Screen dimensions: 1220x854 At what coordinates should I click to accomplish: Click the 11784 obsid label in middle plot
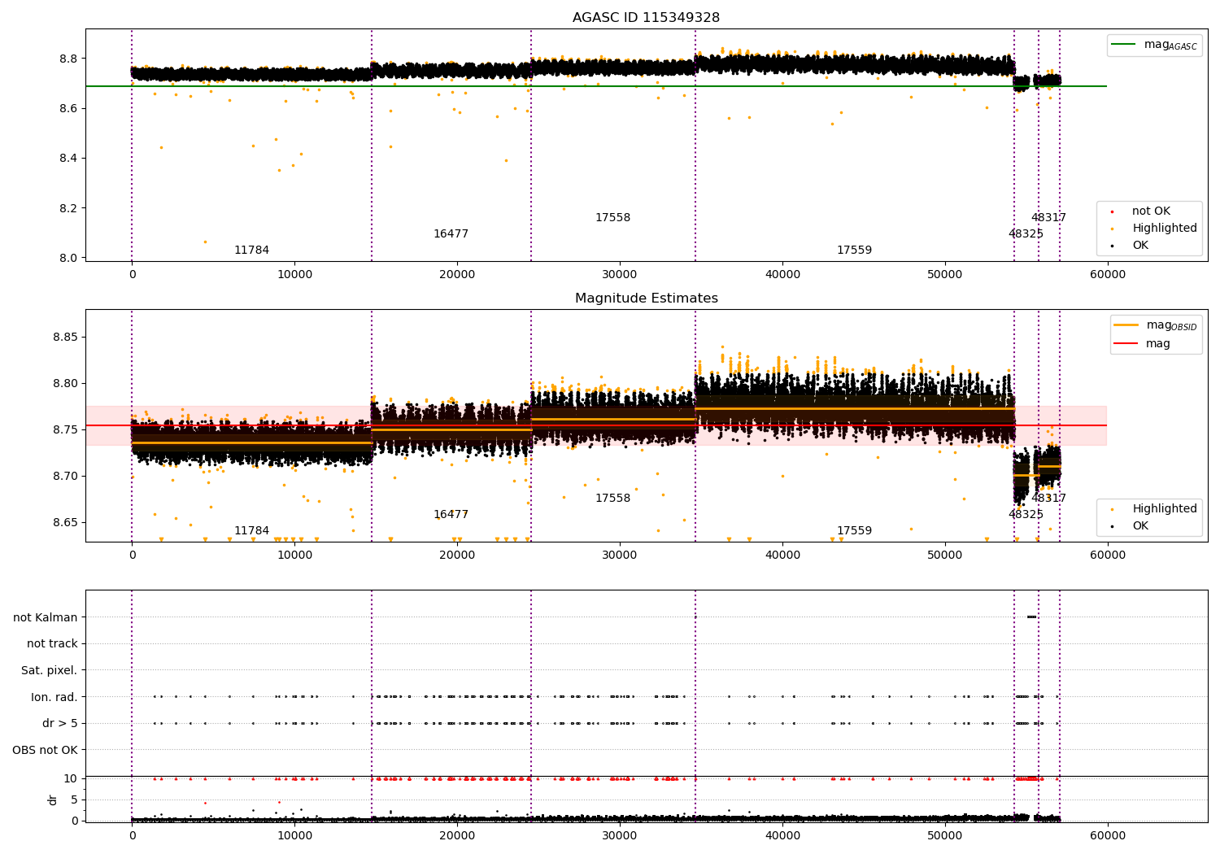pos(251,531)
